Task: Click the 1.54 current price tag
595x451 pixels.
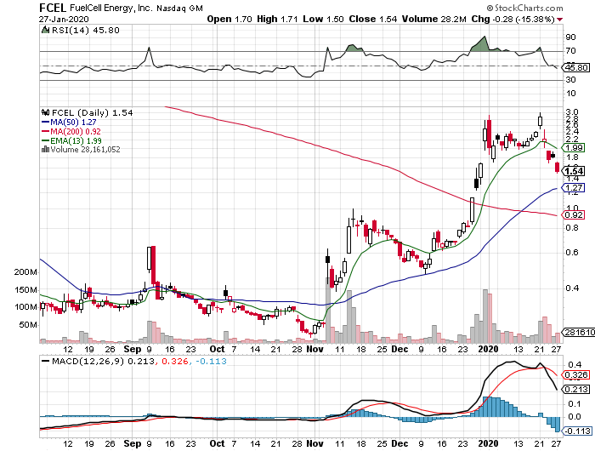Action: click(x=574, y=171)
